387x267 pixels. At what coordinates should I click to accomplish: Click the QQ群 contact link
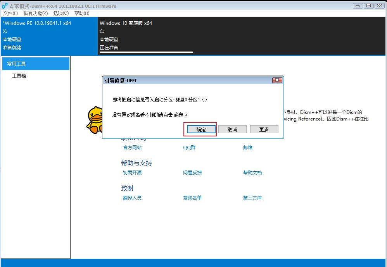[x=189, y=148]
